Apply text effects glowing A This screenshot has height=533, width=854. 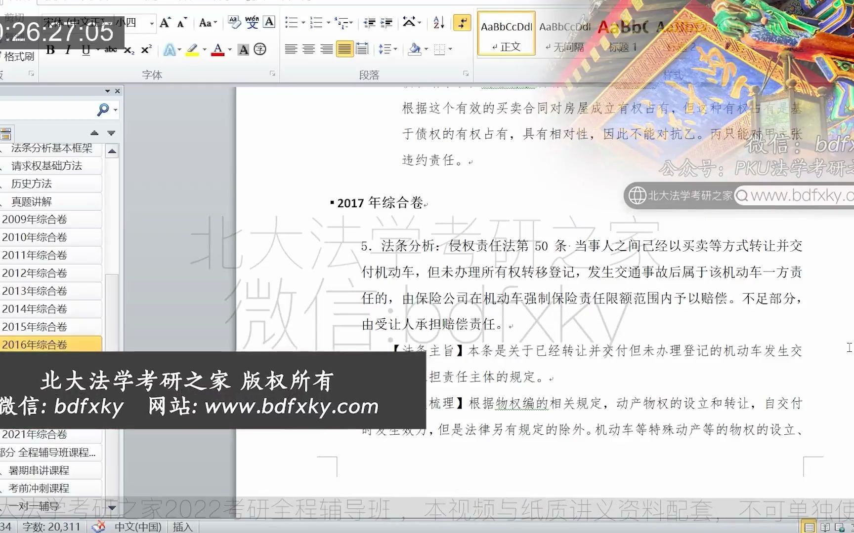pyautogui.click(x=170, y=49)
